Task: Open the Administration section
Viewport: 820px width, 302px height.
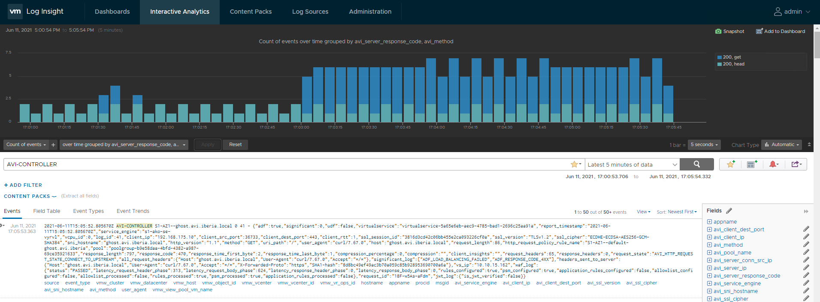Action: pyautogui.click(x=370, y=12)
